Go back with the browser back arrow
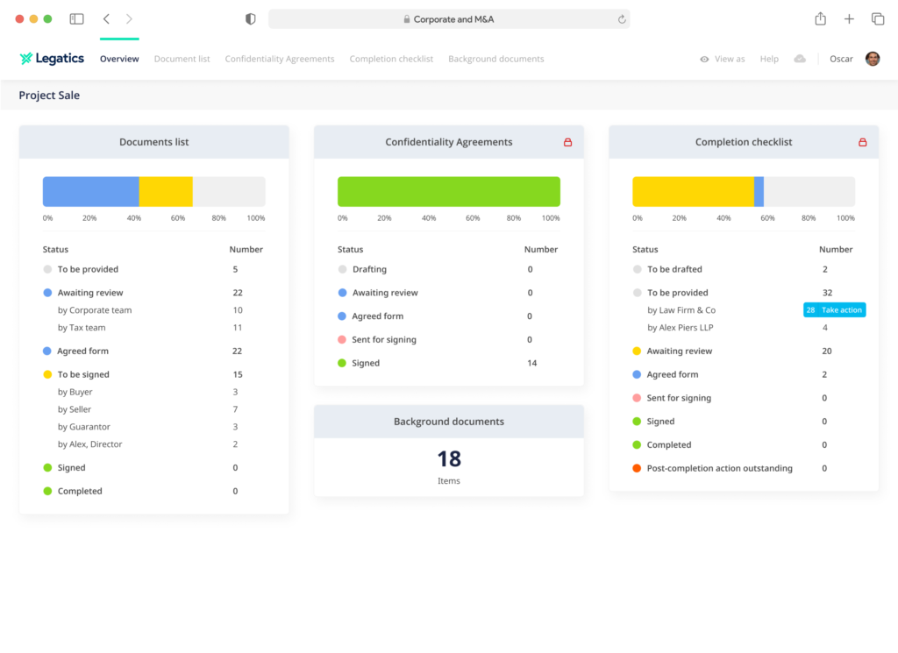The image size is (898, 653). (106, 19)
